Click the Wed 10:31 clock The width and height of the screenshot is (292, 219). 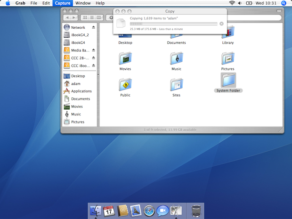tap(266, 3)
